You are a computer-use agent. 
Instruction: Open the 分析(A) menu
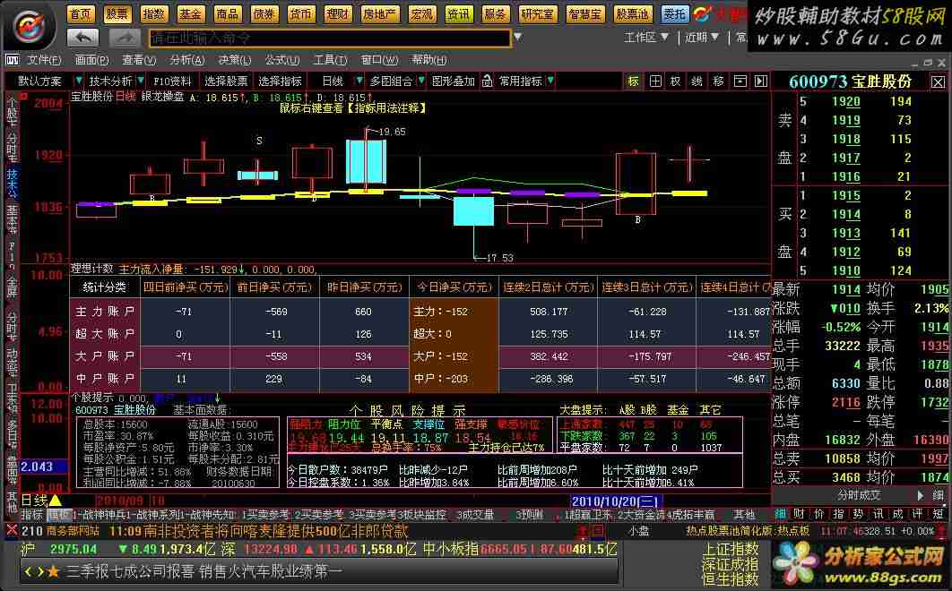coord(187,59)
